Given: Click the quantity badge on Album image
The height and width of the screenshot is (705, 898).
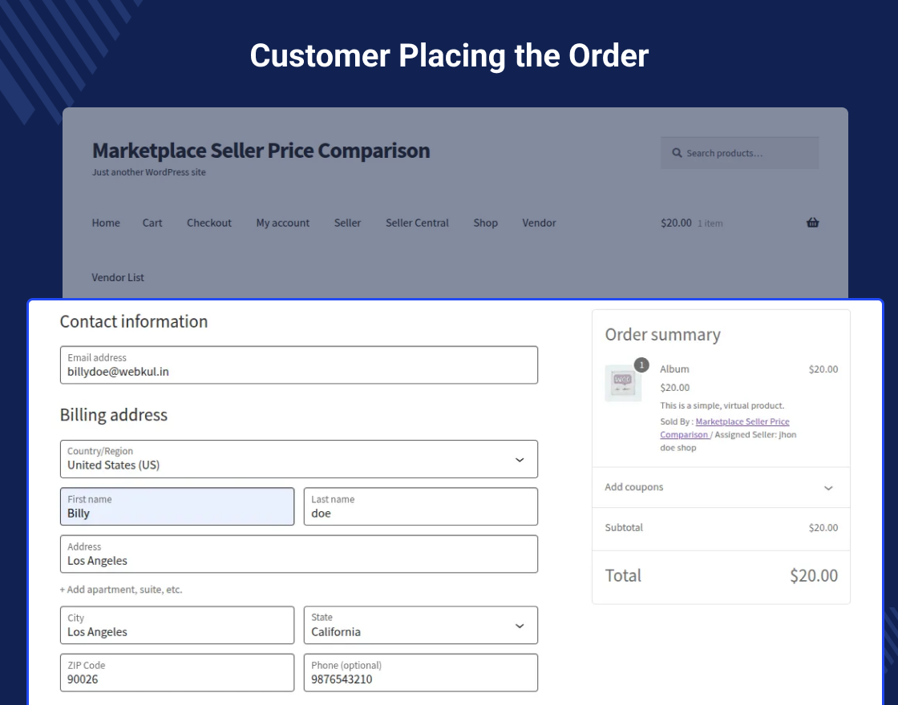Looking at the screenshot, I should (641, 365).
